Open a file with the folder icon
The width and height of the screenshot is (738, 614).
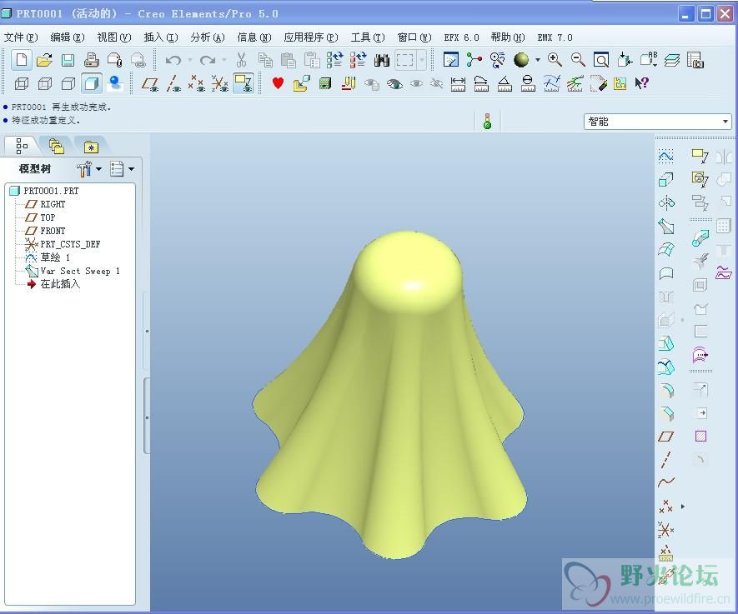[44, 60]
